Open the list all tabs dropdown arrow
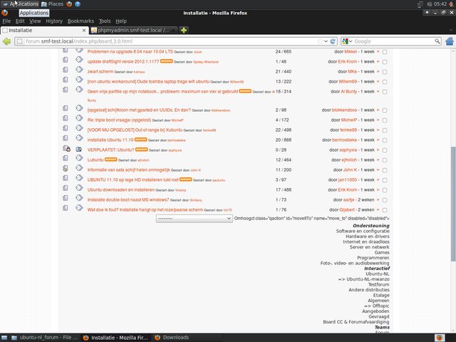 [x=451, y=30]
